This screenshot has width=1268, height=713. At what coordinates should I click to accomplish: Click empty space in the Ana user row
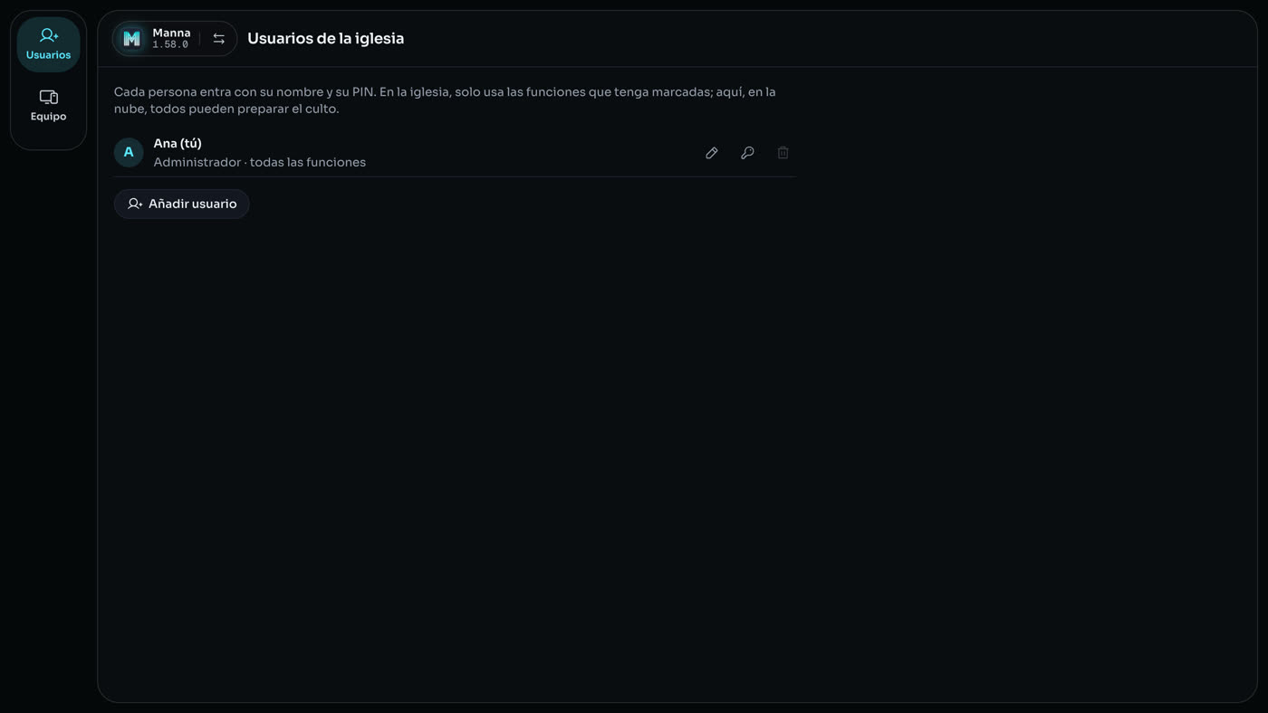[534, 152]
